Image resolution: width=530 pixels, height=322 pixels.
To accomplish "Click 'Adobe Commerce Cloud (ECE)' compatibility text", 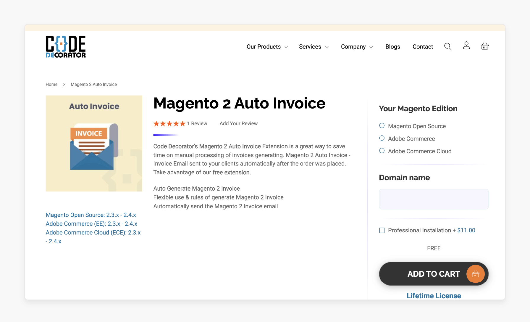I will coord(93,237).
